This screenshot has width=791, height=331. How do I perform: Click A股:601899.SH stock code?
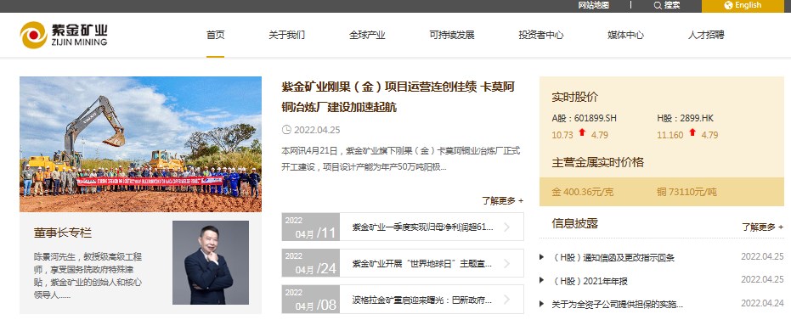[585, 118]
